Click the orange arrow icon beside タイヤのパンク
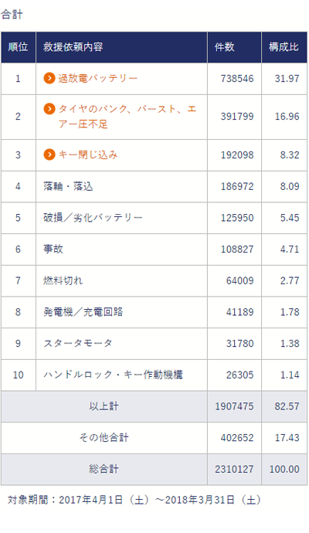Image resolution: width=309 pixels, height=533 pixels. pos(49,109)
